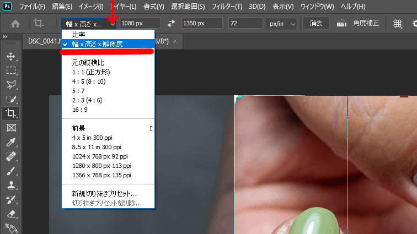
Task: Open the イメージ(I) menu
Action: click(91, 7)
